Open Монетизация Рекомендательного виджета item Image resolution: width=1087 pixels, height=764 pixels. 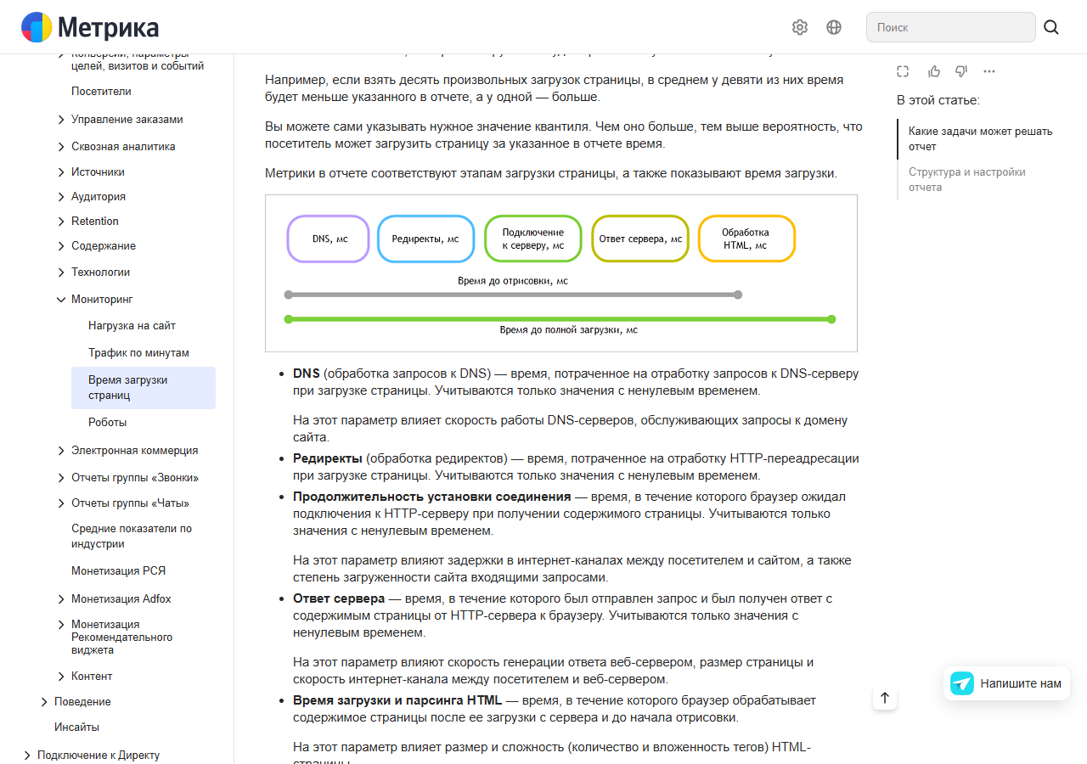[121, 638]
